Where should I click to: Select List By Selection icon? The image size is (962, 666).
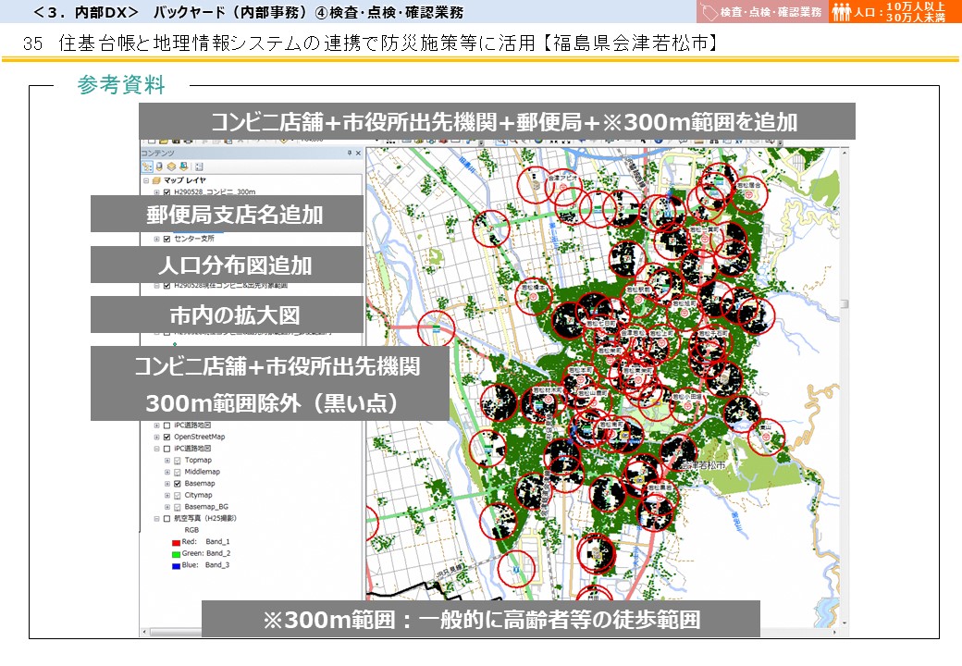183,166
